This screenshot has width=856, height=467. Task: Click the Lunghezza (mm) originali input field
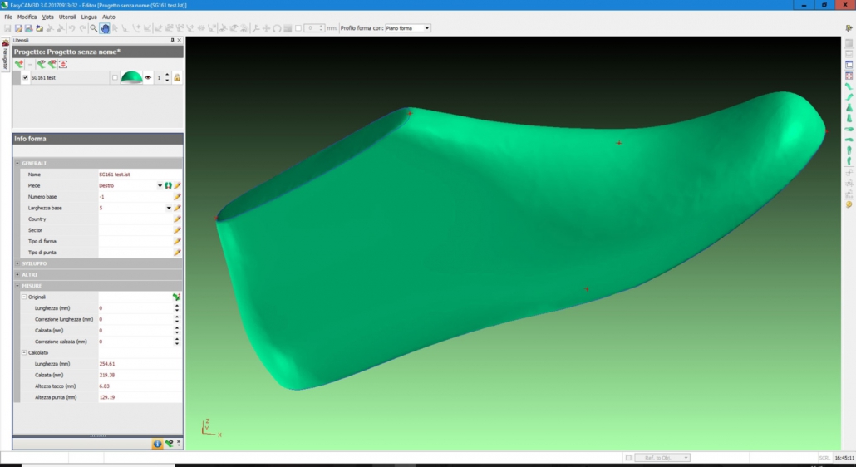135,308
